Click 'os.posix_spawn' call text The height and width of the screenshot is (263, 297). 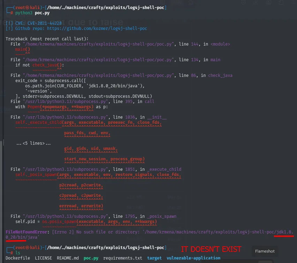click(x=59, y=222)
